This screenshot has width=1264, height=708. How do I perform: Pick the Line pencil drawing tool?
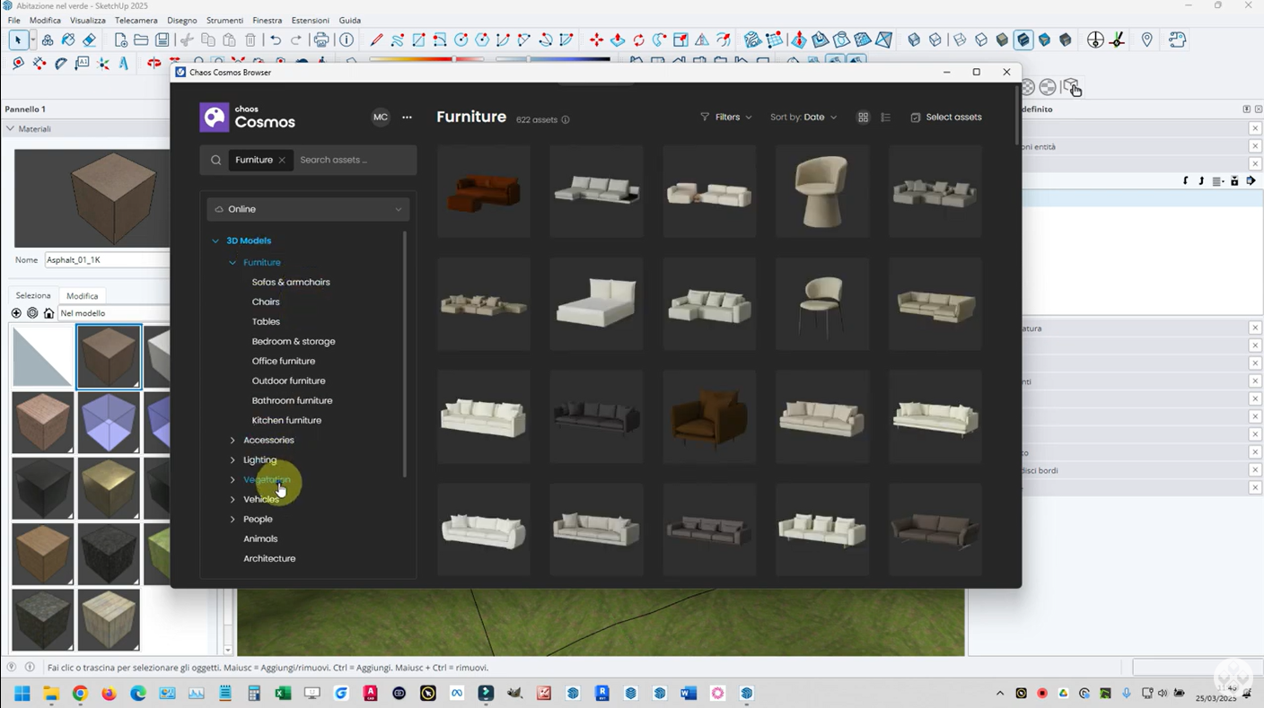(x=376, y=40)
